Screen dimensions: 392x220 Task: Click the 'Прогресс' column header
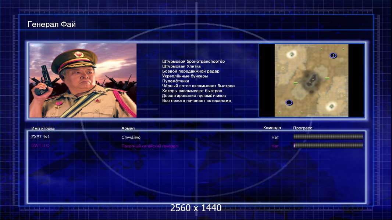coord(303,128)
